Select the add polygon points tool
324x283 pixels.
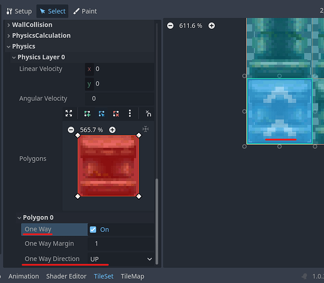pyautogui.click(x=87, y=114)
